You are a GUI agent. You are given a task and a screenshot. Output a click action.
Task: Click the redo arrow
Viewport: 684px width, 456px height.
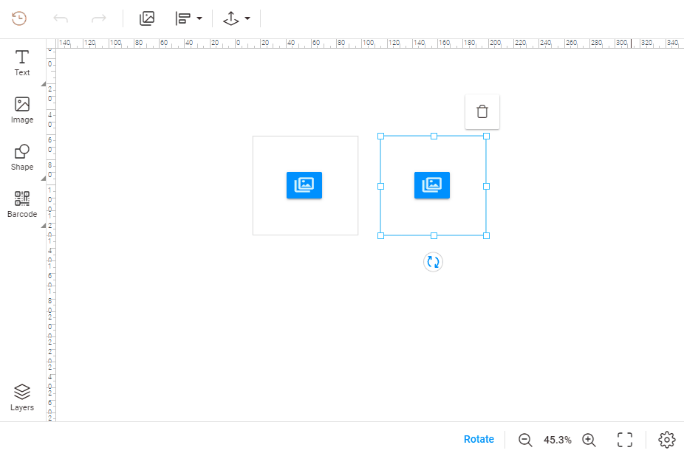98,18
